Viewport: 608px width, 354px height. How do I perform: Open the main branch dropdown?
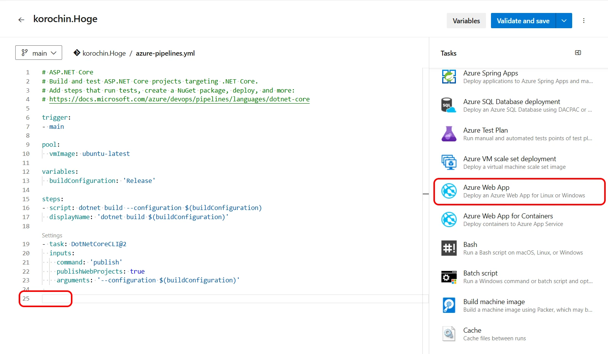tap(39, 53)
